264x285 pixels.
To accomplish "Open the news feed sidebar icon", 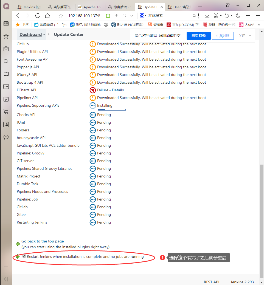I will point(6,24).
